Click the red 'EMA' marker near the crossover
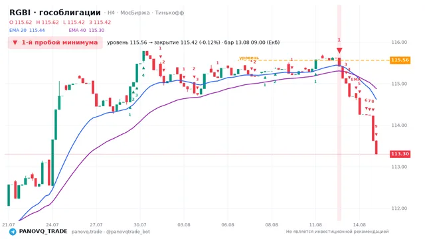425x239 pixels. tap(355, 80)
